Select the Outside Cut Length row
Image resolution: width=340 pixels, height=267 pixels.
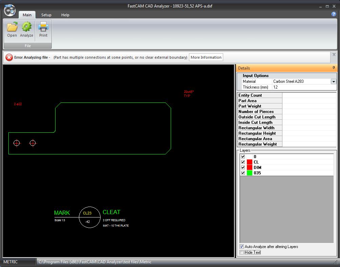286,117
